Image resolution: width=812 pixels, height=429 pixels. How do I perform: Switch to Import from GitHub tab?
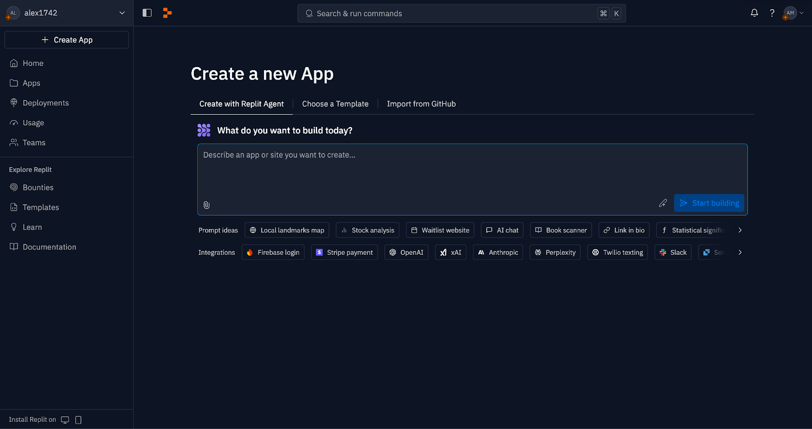(x=421, y=104)
